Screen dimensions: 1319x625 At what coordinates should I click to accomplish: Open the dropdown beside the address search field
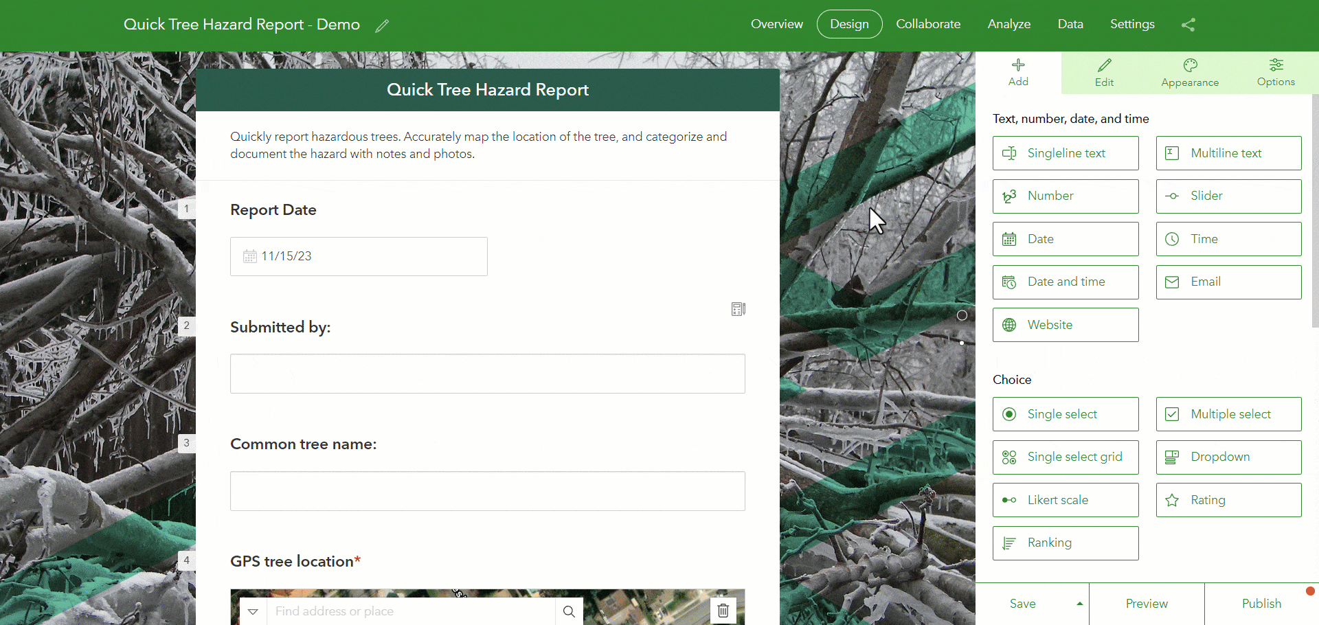pos(252,611)
